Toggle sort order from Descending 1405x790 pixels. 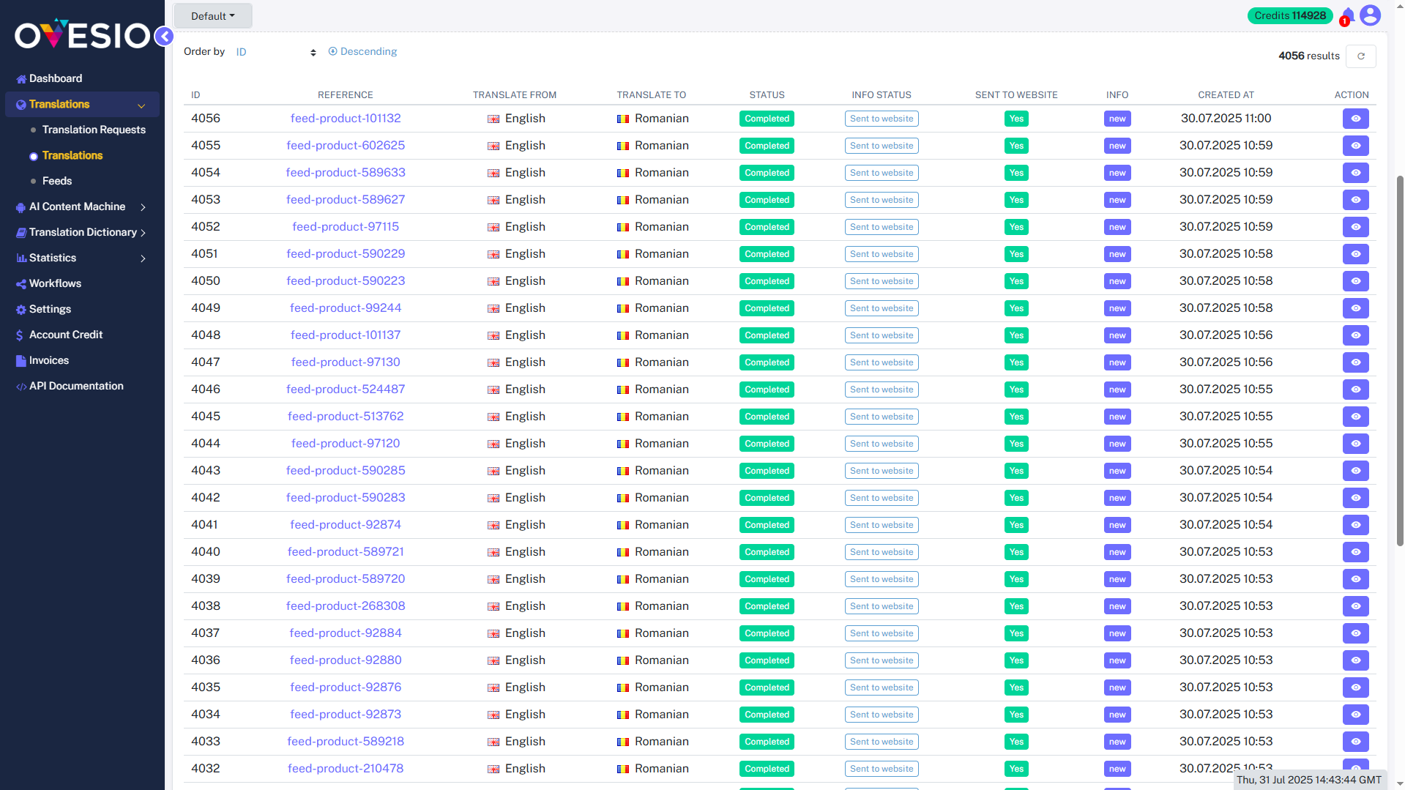[362, 51]
